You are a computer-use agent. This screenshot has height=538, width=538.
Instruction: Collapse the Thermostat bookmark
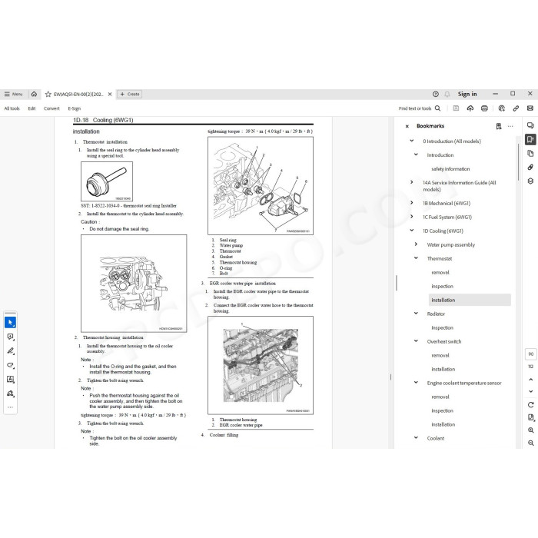pos(416,258)
